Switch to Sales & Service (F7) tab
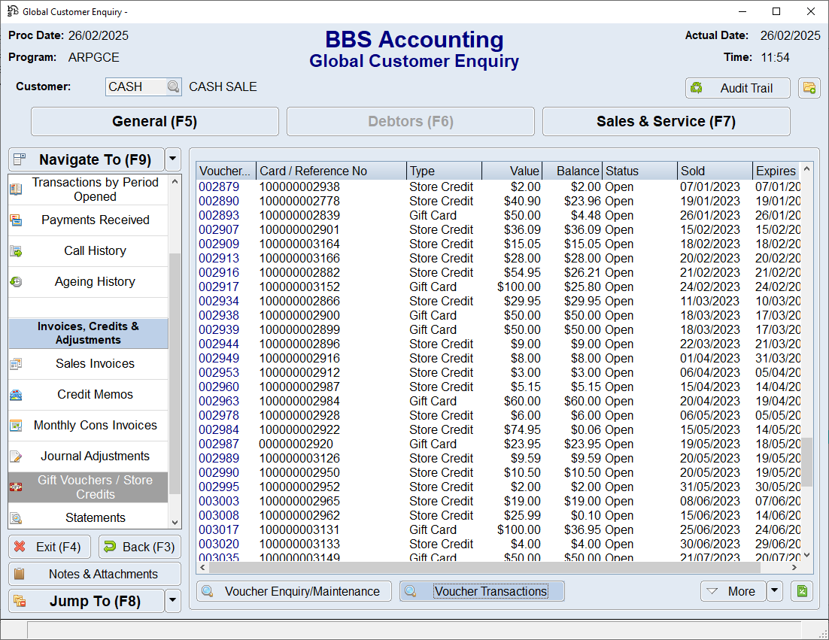829x640 pixels. tap(666, 122)
